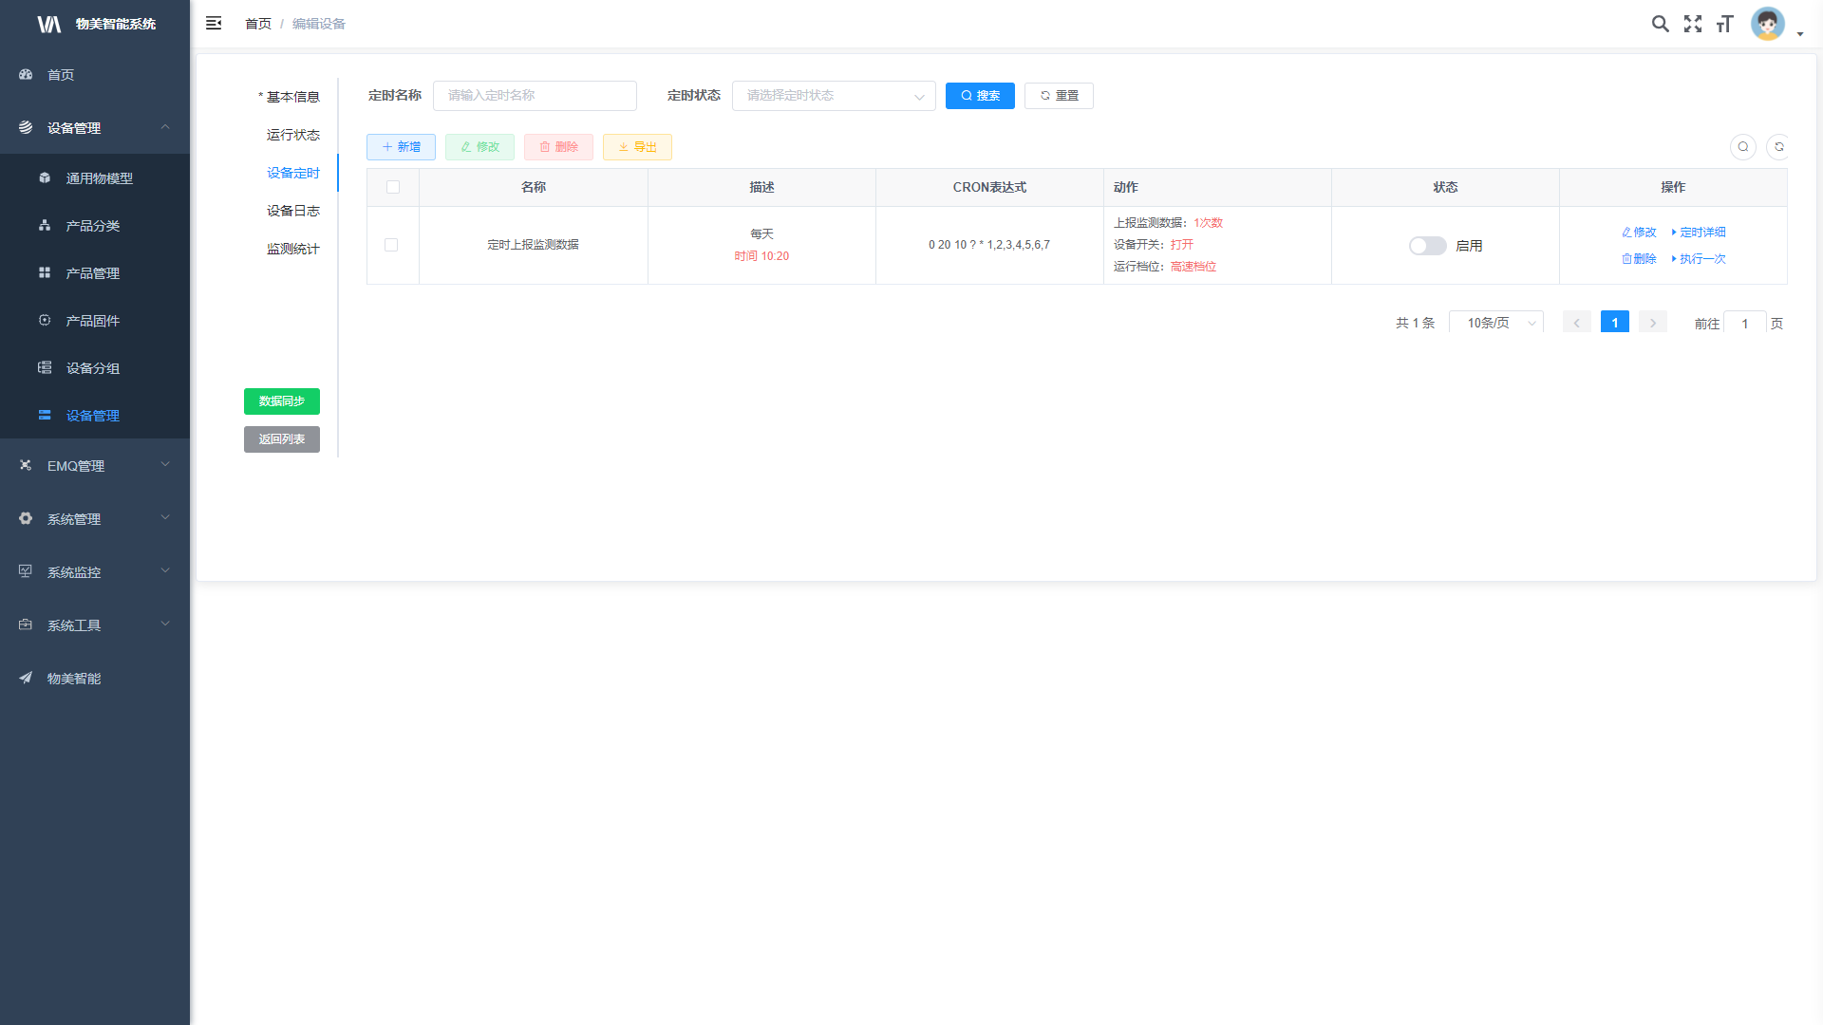
Task: Select the 定时上报监测数据 row checkbox
Action: 391,245
